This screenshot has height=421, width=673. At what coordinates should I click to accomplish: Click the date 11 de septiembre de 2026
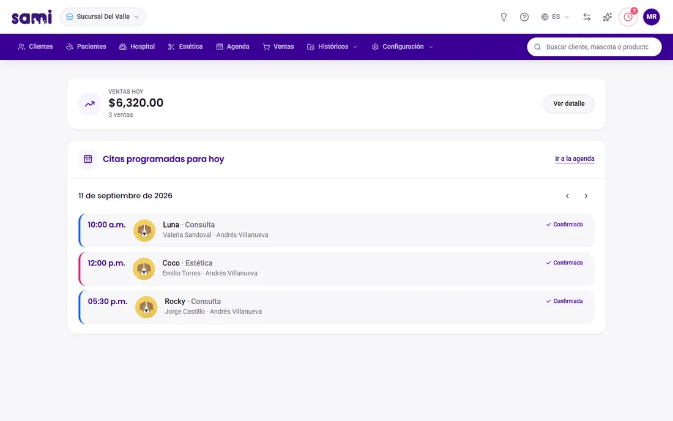pos(125,196)
